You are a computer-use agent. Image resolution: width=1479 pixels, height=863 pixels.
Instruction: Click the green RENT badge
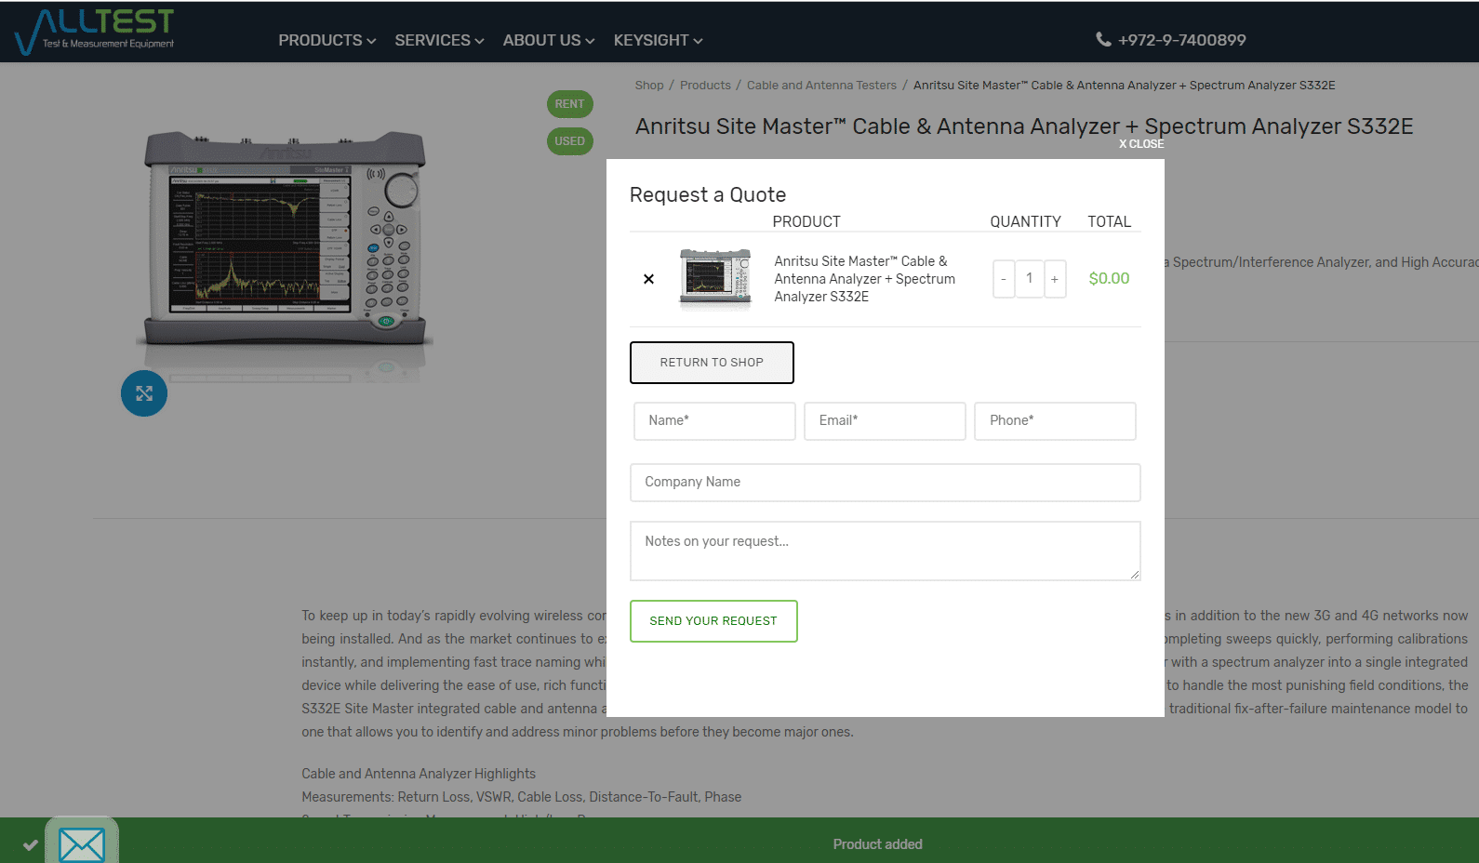(569, 104)
